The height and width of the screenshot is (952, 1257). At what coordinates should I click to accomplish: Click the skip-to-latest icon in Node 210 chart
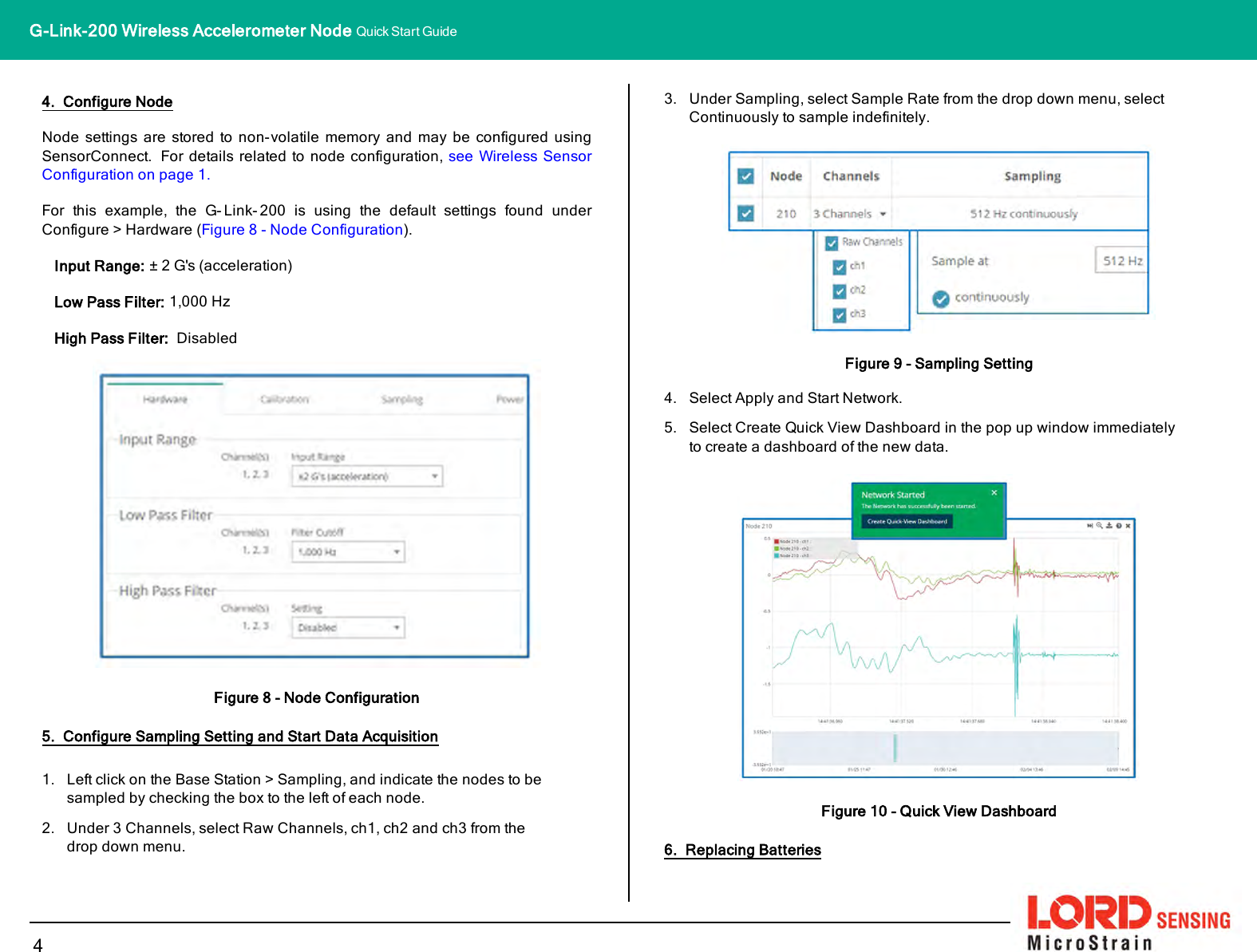click(1090, 526)
